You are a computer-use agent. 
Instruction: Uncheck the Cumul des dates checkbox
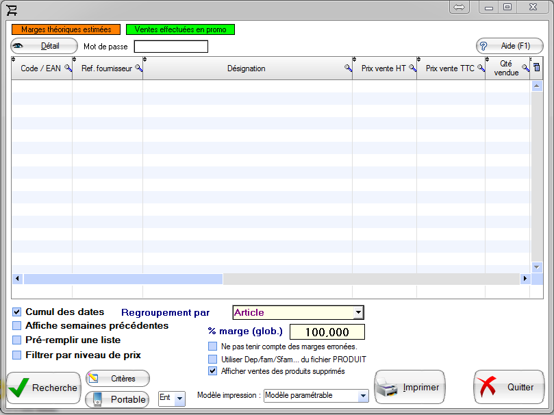pyautogui.click(x=17, y=312)
